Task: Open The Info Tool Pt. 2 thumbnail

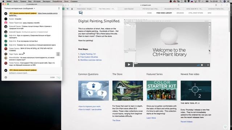Action: pos(196,91)
